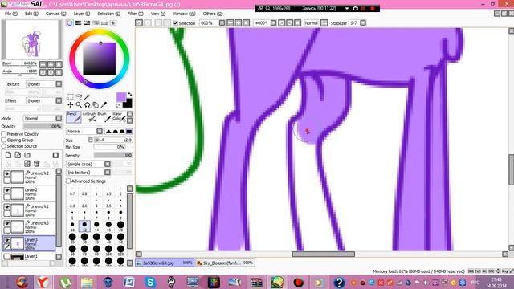Toggle the Selection checkbox in toolbar
514x289 pixels.
point(175,23)
